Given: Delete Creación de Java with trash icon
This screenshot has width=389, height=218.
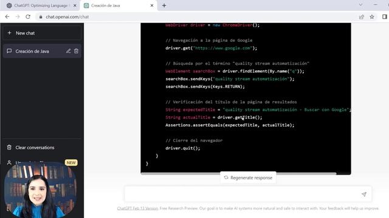Looking at the screenshot, I should click(76, 51).
